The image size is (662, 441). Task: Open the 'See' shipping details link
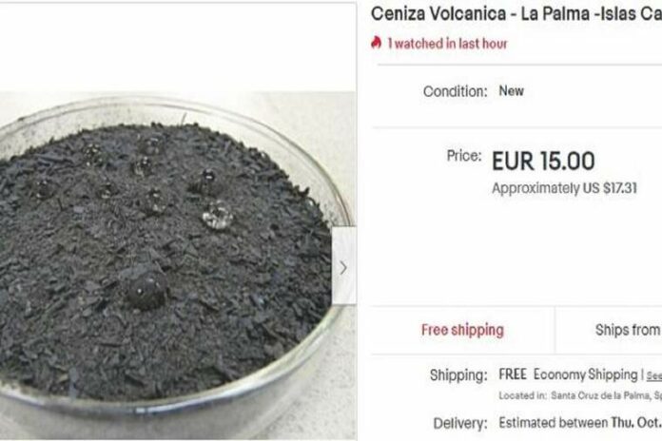[x=654, y=375]
